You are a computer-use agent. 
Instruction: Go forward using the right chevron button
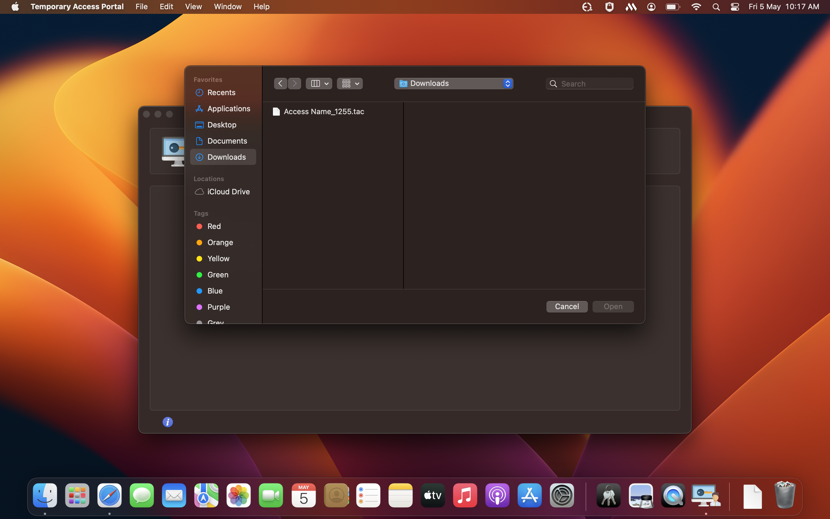point(295,83)
